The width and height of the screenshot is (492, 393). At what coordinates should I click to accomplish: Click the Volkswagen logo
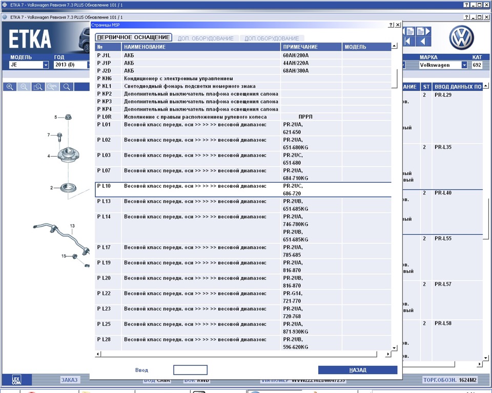click(x=461, y=38)
